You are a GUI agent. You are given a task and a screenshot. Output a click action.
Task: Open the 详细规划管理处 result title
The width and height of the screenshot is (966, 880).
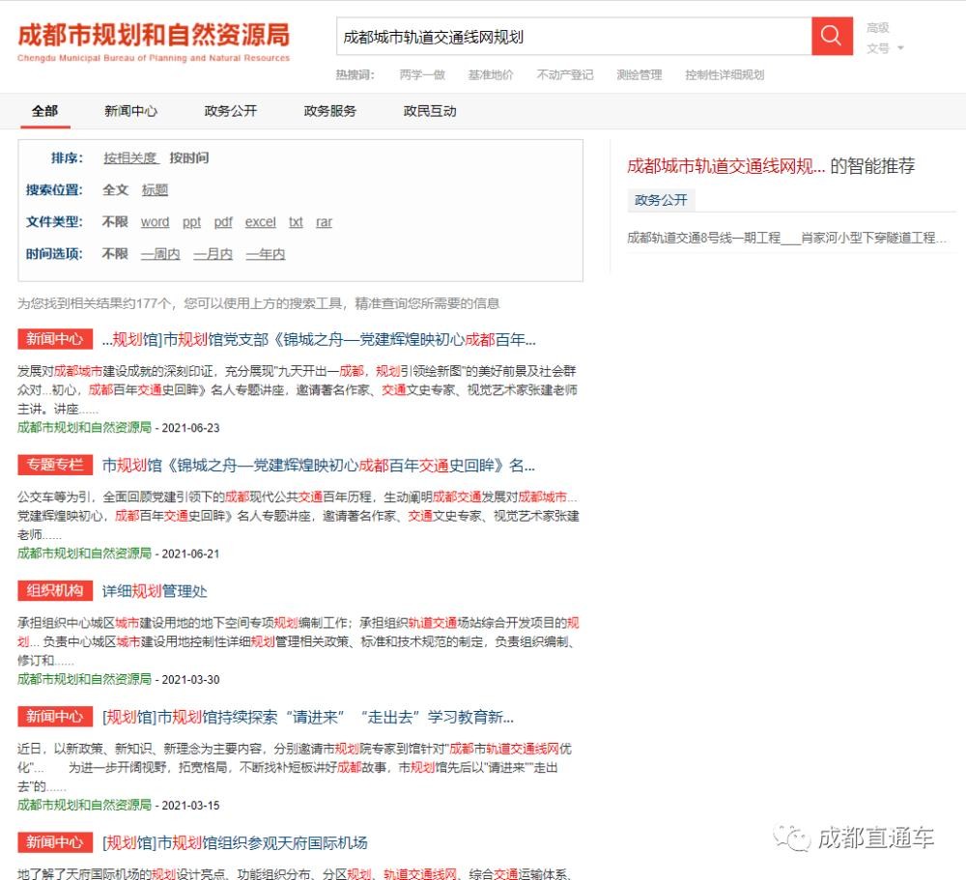click(155, 591)
